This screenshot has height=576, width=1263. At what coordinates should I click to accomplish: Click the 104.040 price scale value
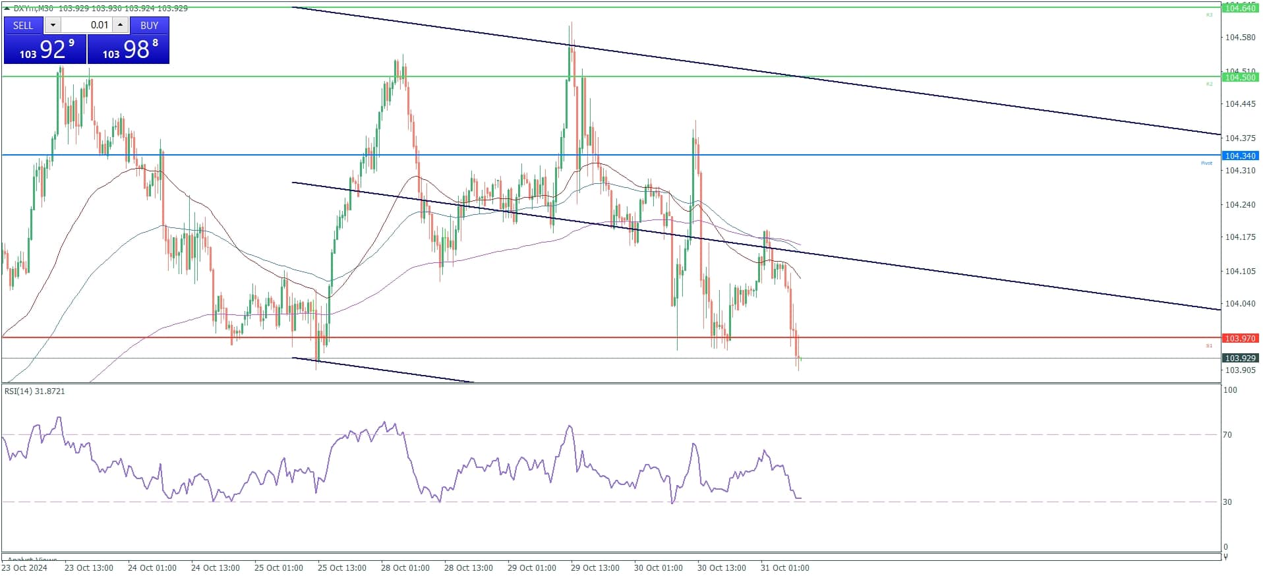click(x=1240, y=304)
